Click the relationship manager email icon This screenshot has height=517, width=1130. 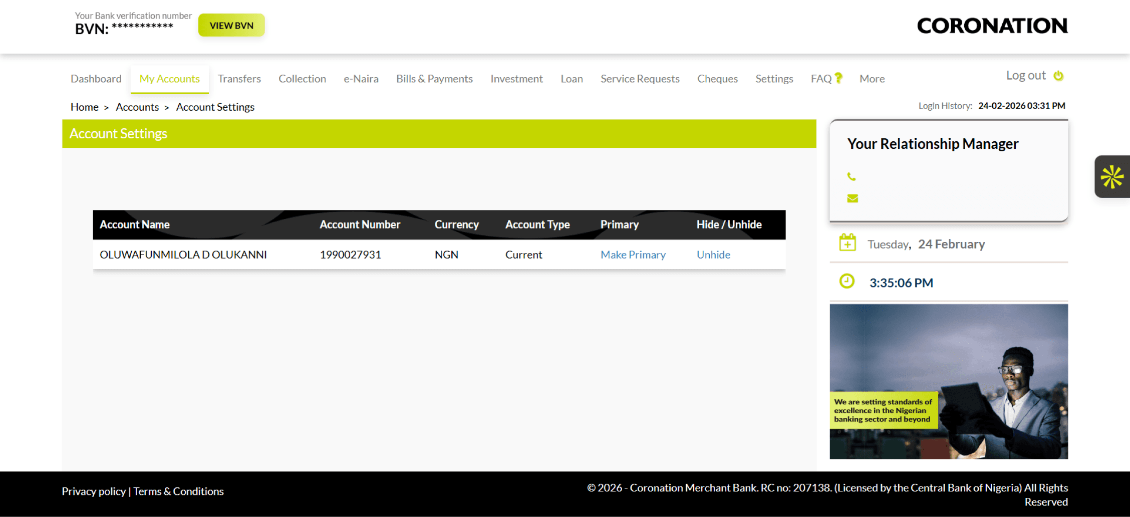[853, 198]
